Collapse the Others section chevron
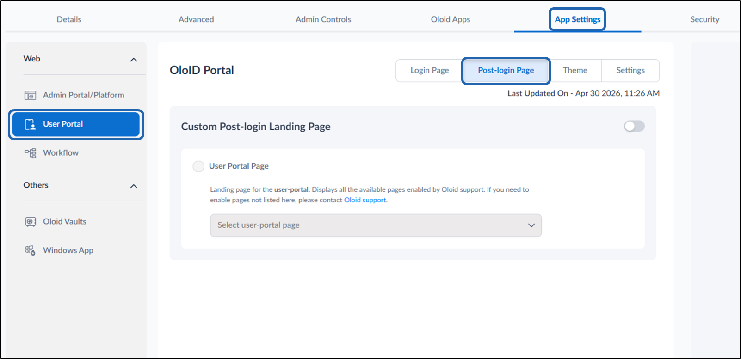This screenshot has width=741, height=359. (134, 186)
